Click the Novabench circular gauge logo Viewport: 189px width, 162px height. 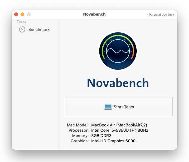pyautogui.click(x=118, y=52)
